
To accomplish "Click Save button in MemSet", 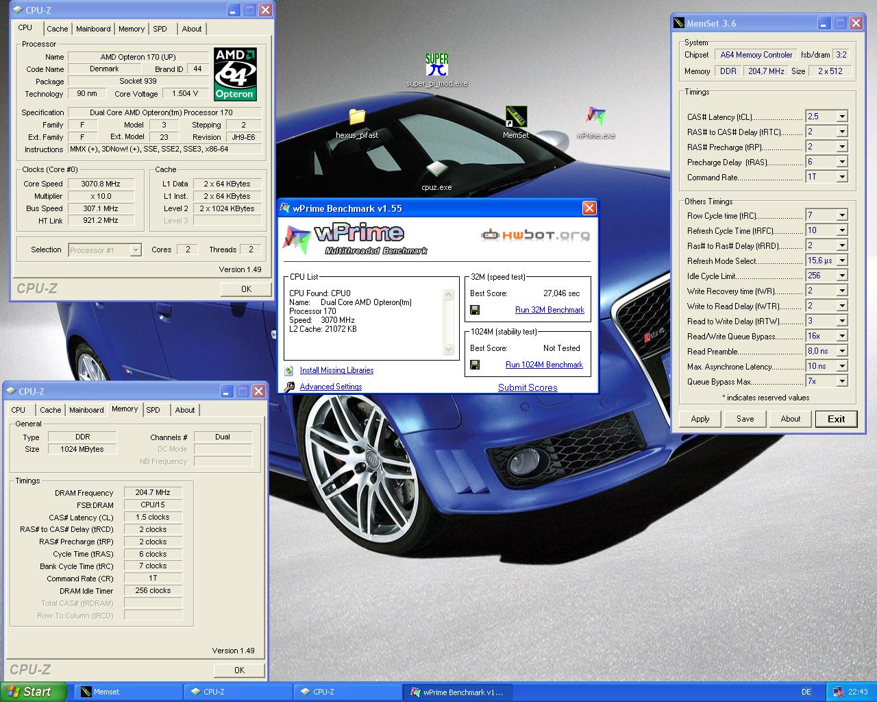I will (x=745, y=419).
